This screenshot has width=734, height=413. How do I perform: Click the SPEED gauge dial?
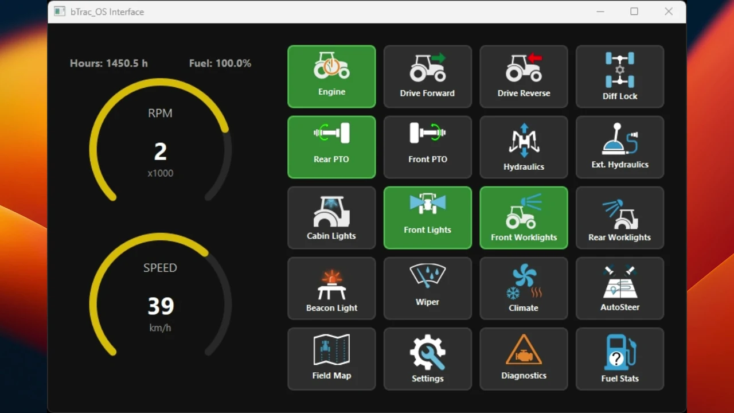[161, 294]
